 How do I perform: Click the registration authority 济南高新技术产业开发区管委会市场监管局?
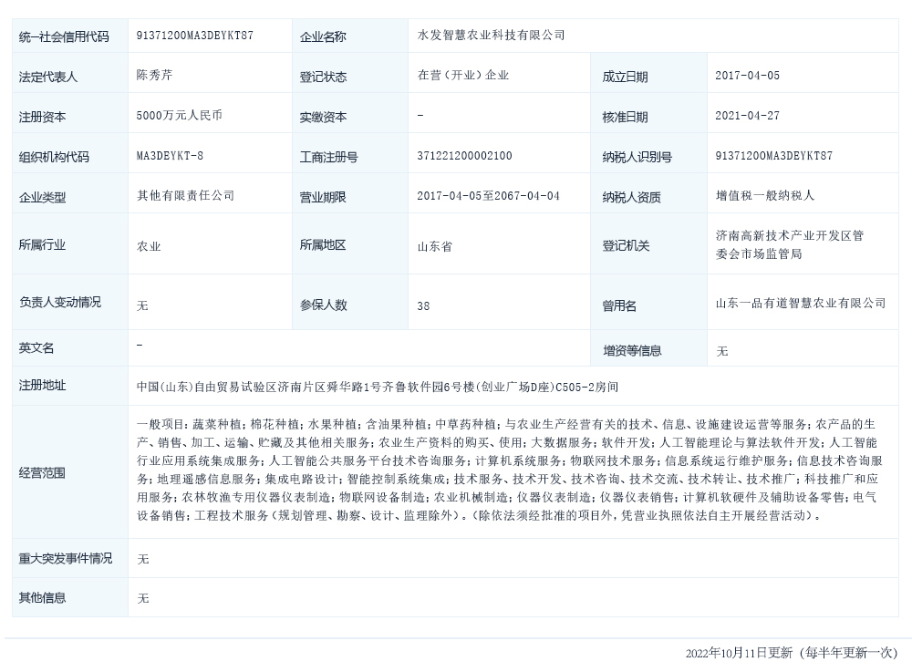click(x=789, y=244)
